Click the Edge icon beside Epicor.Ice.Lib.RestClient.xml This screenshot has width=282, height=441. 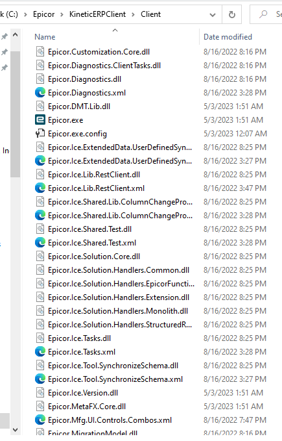tap(40, 188)
